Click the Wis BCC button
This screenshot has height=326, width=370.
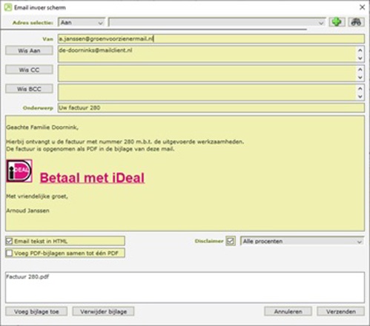pyautogui.click(x=29, y=89)
